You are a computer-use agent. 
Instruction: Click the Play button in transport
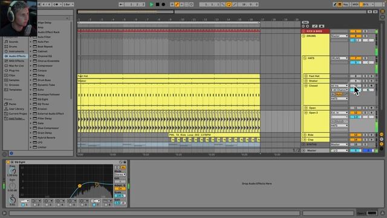point(151,4)
